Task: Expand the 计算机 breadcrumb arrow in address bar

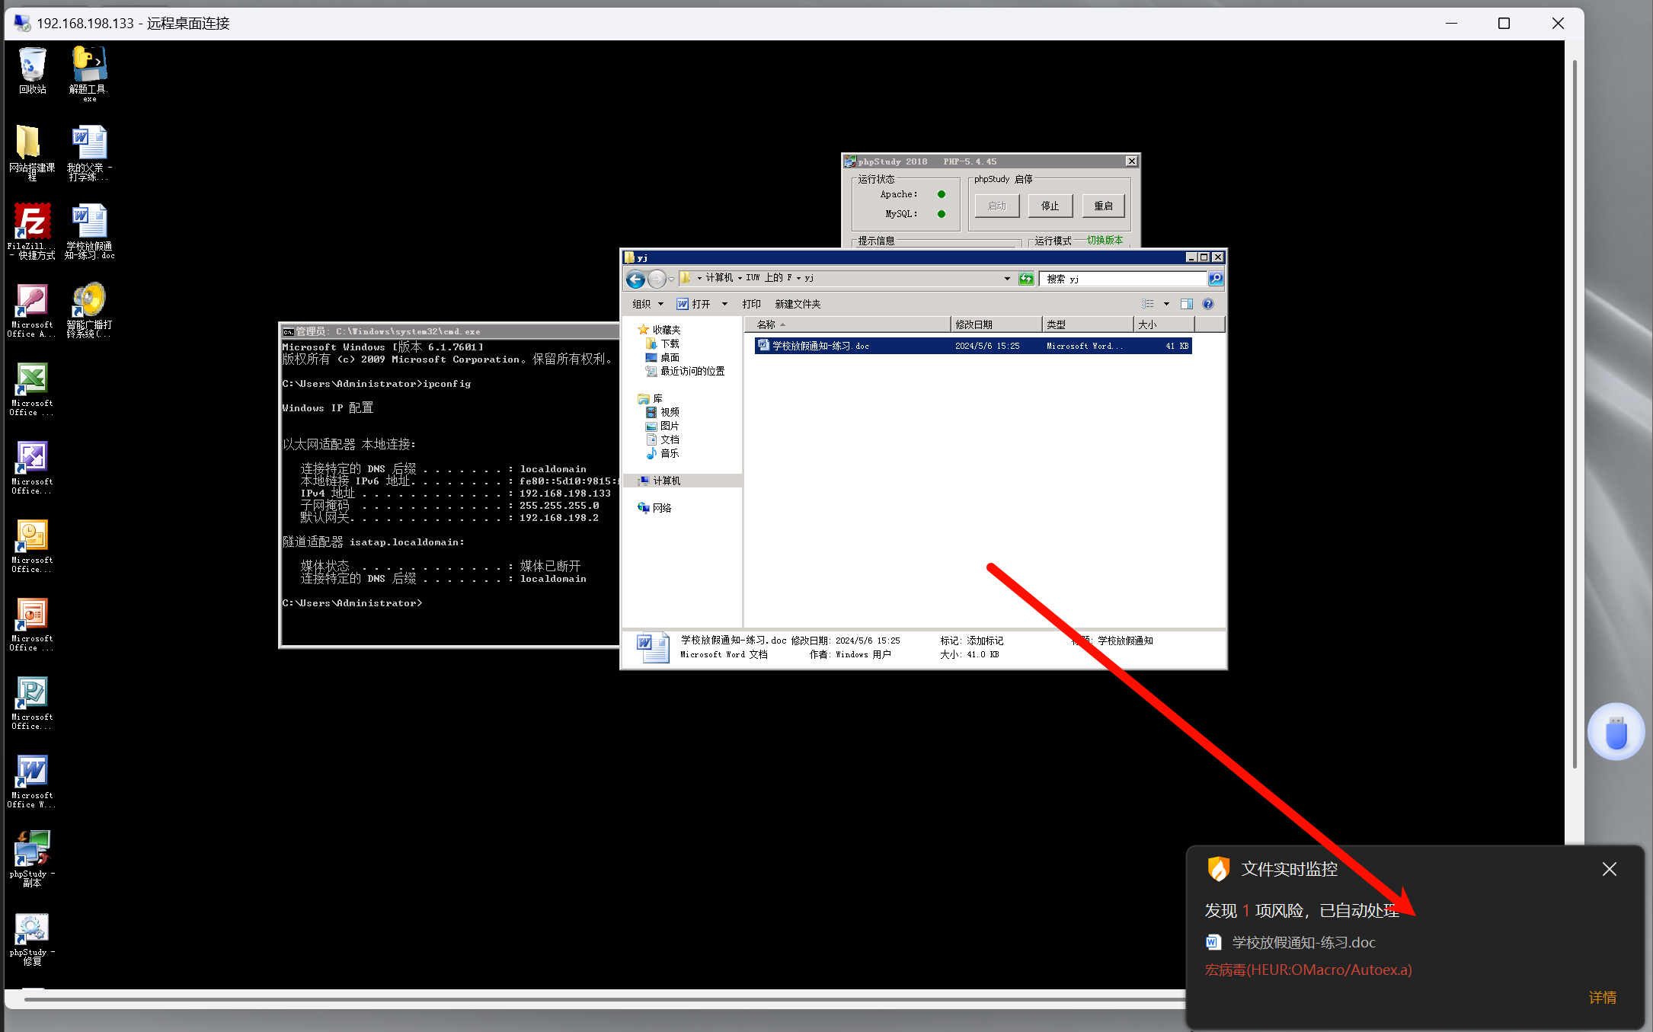Action: (740, 278)
